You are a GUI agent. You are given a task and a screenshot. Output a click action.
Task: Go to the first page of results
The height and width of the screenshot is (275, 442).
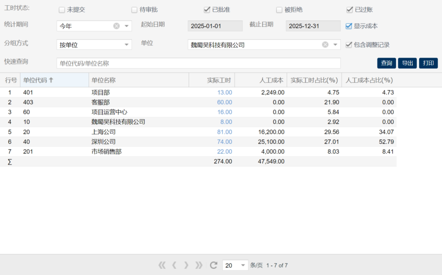pyautogui.click(x=162, y=265)
